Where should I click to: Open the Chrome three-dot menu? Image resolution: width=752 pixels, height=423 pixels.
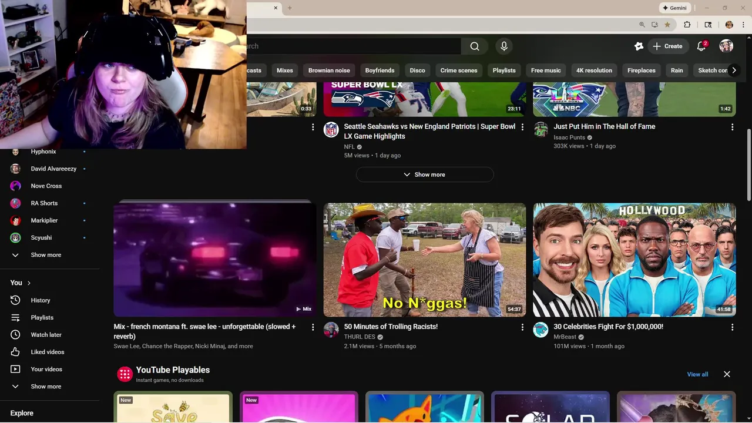tap(743, 25)
